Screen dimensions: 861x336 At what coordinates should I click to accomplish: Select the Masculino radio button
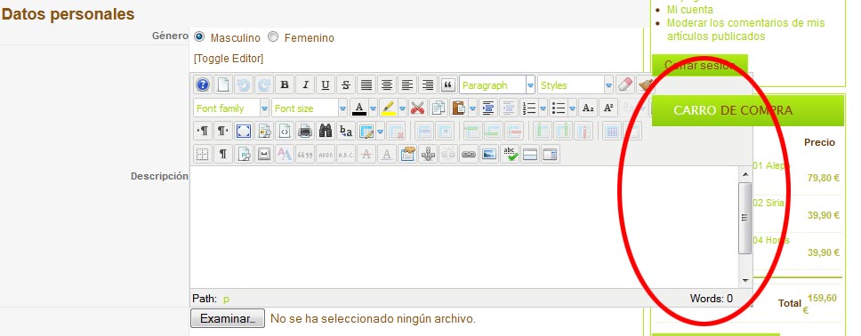pos(199,36)
